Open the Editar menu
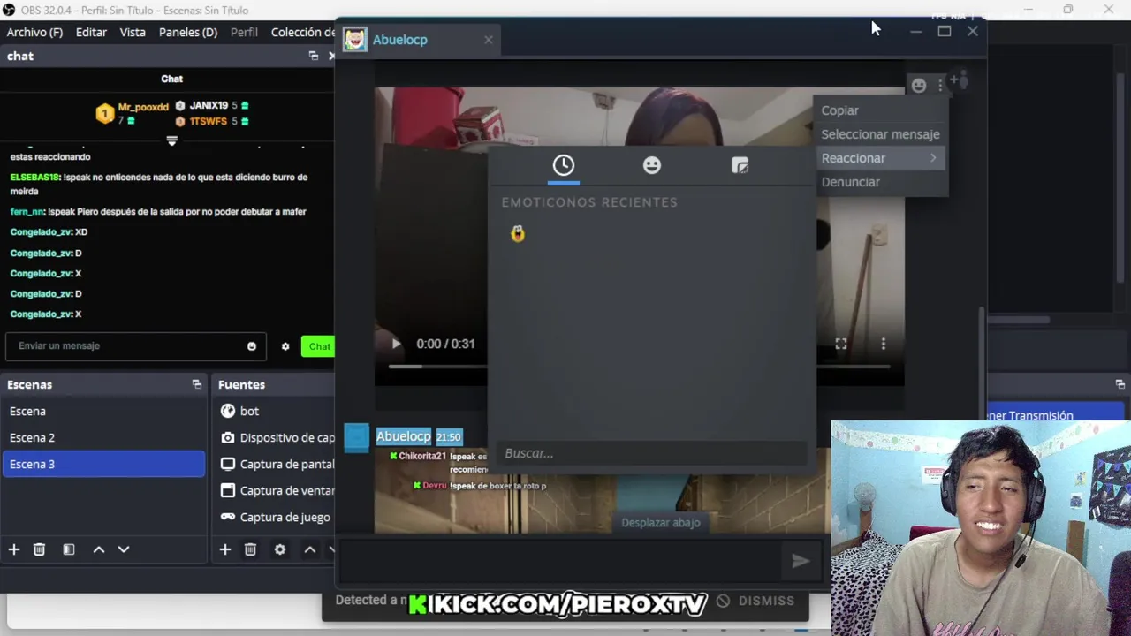Image resolution: width=1131 pixels, height=636 pixels. [x=91, y=32]
